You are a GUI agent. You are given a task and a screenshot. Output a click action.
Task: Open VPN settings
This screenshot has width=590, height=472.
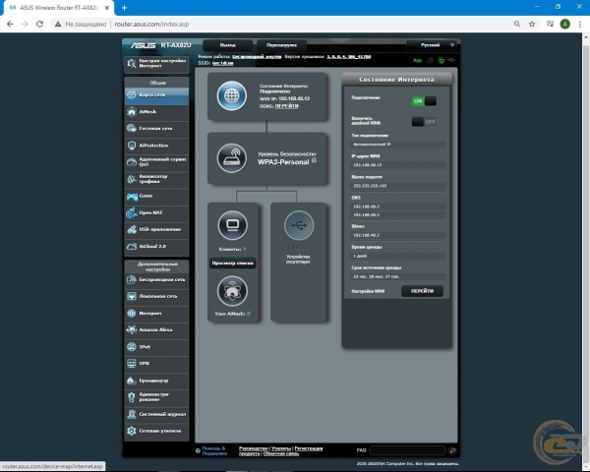(156, 364)
